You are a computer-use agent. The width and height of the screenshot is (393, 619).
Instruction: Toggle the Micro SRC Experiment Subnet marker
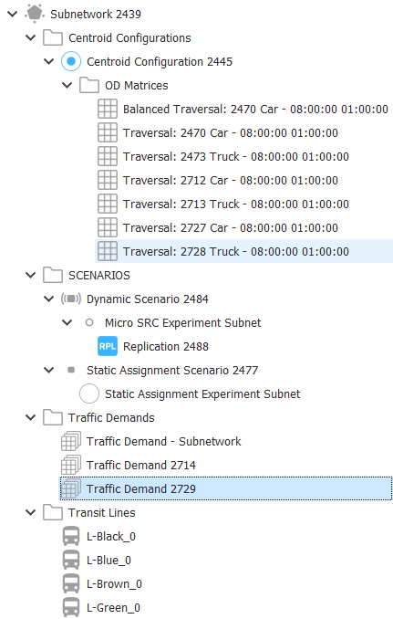click(x=89, y=322)
